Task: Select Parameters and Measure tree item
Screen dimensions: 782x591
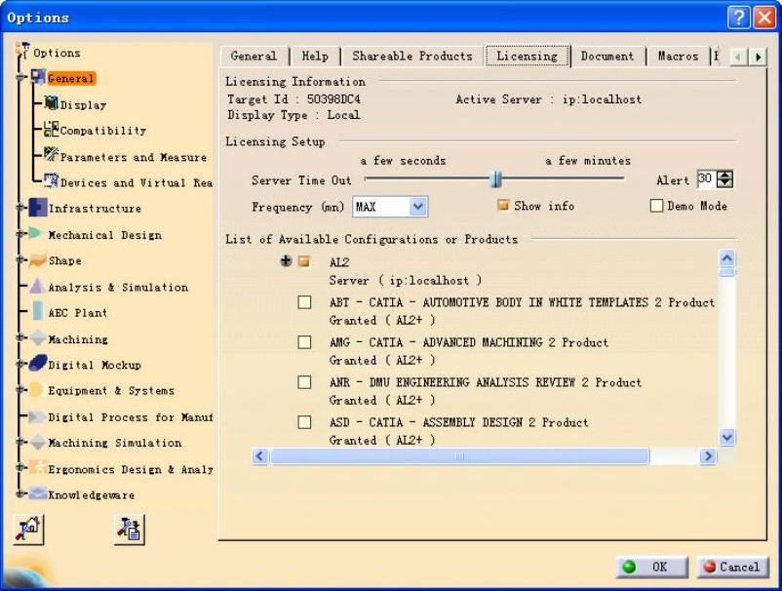Action: pos(134,157)
